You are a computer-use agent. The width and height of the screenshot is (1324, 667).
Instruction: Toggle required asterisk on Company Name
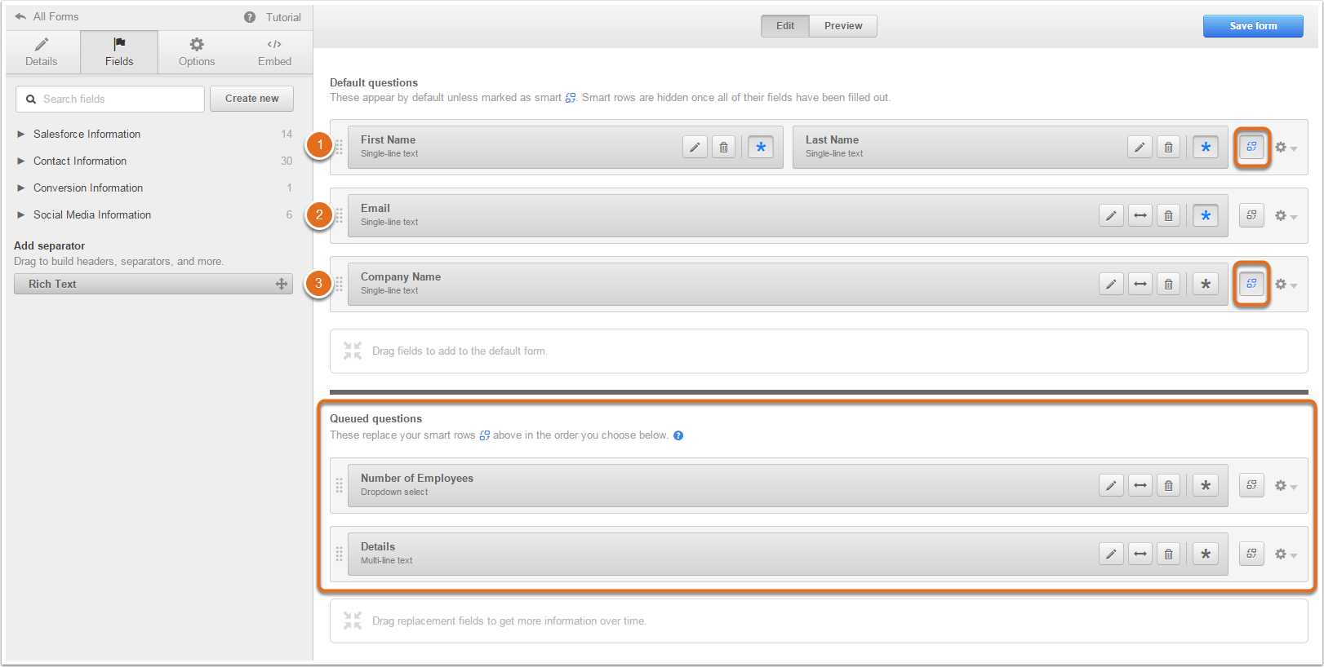click(1206, 284)
